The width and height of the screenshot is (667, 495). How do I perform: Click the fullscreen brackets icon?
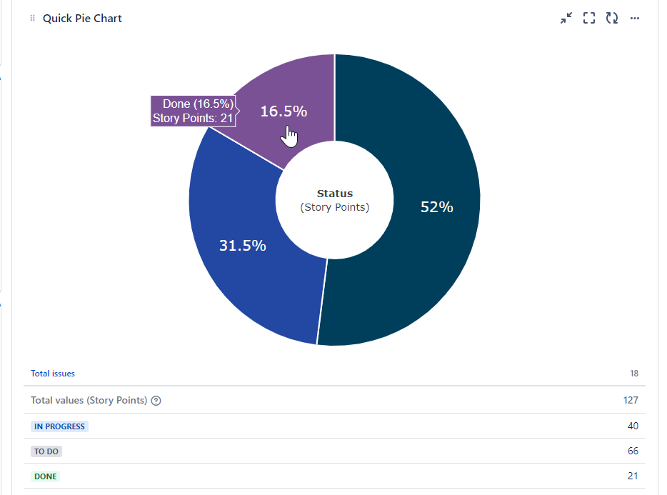click(589, 18)
